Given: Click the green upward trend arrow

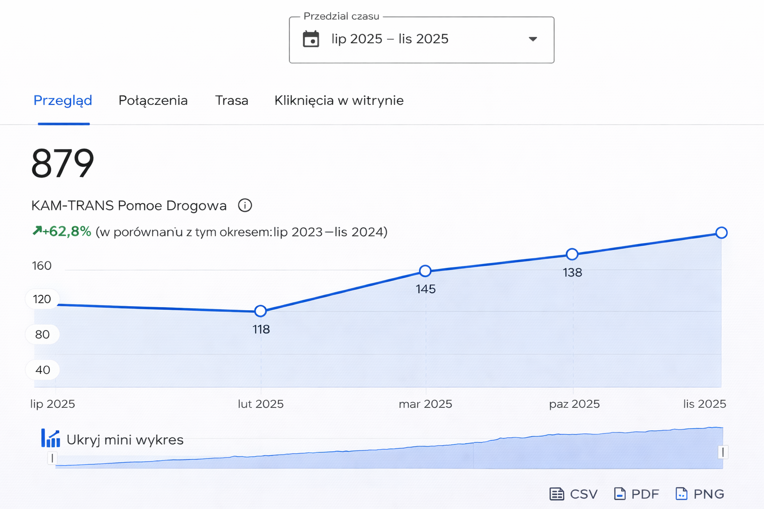Looking at the screenshot, I should (37, 231).
